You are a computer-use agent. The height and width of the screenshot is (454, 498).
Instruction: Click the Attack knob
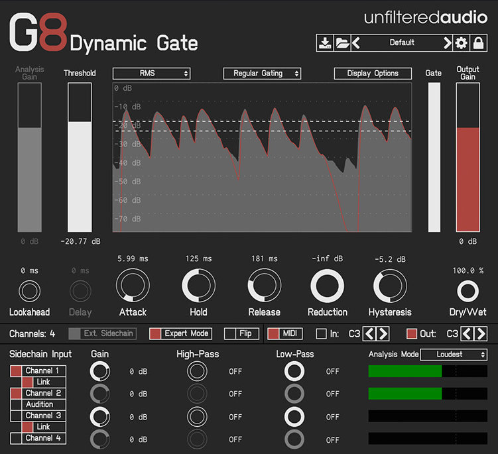coord(133,285)
